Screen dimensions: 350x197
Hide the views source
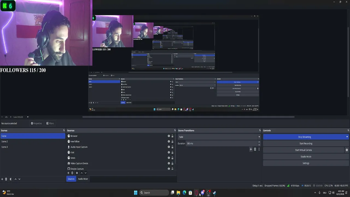[x=169, y=158]
